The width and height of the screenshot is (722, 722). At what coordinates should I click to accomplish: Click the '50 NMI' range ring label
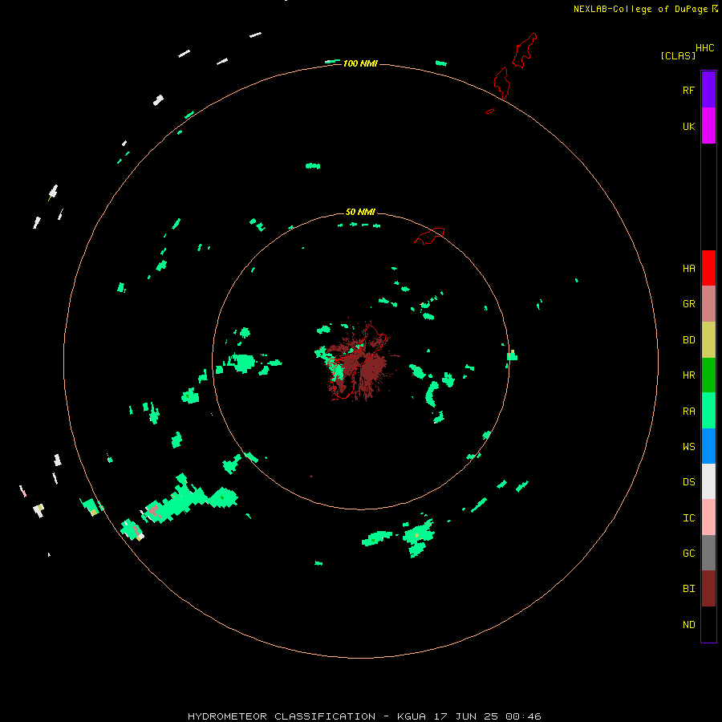click(360, 212)
